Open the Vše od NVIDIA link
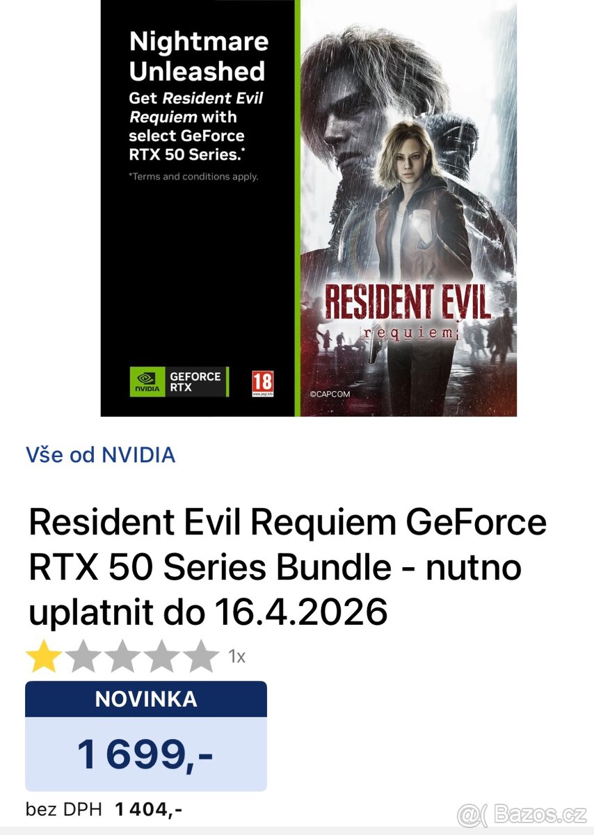Viewport: 594px width, 835px height. coord(101,455)
